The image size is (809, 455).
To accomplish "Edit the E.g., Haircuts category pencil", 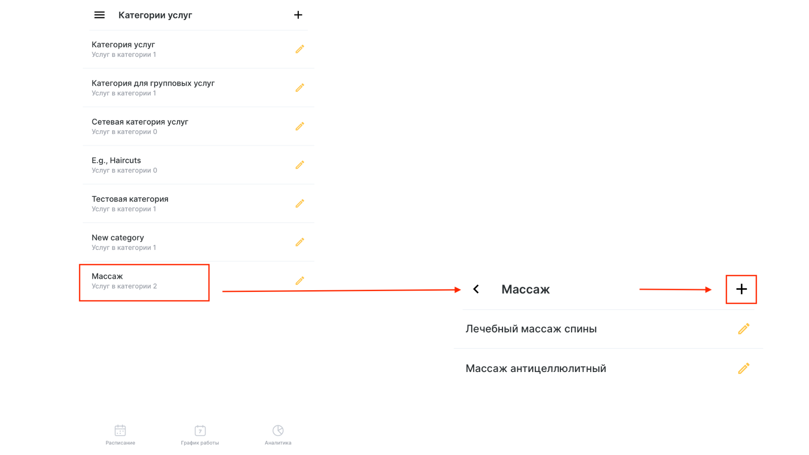I will click(300, 165).
